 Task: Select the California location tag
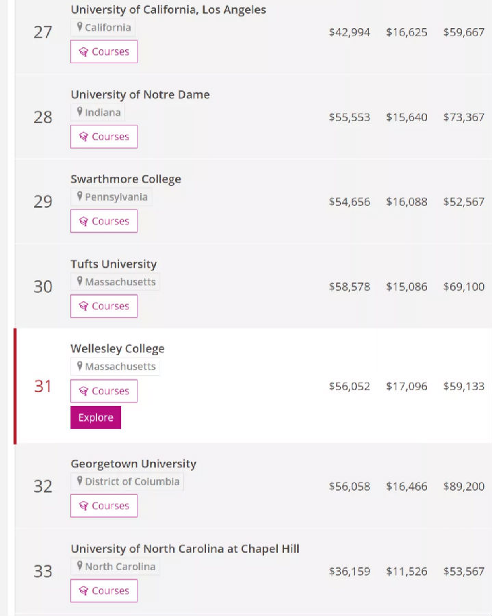pos(103,27)
